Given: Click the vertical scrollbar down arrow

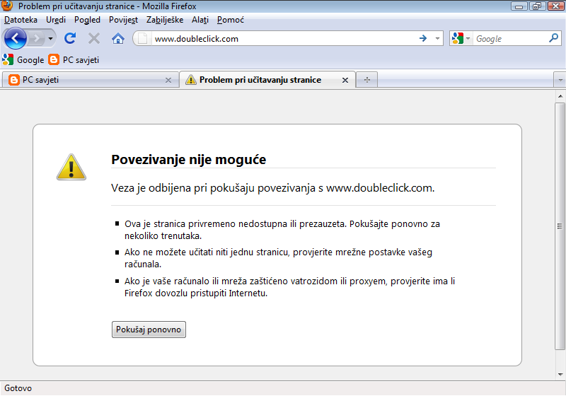Looking at the screenshot, I should pos(560,374).
